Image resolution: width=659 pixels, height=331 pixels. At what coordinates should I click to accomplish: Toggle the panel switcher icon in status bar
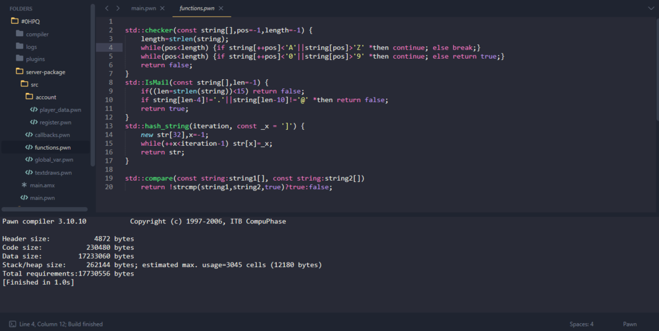pyautogui.click(x=13, y=324)
